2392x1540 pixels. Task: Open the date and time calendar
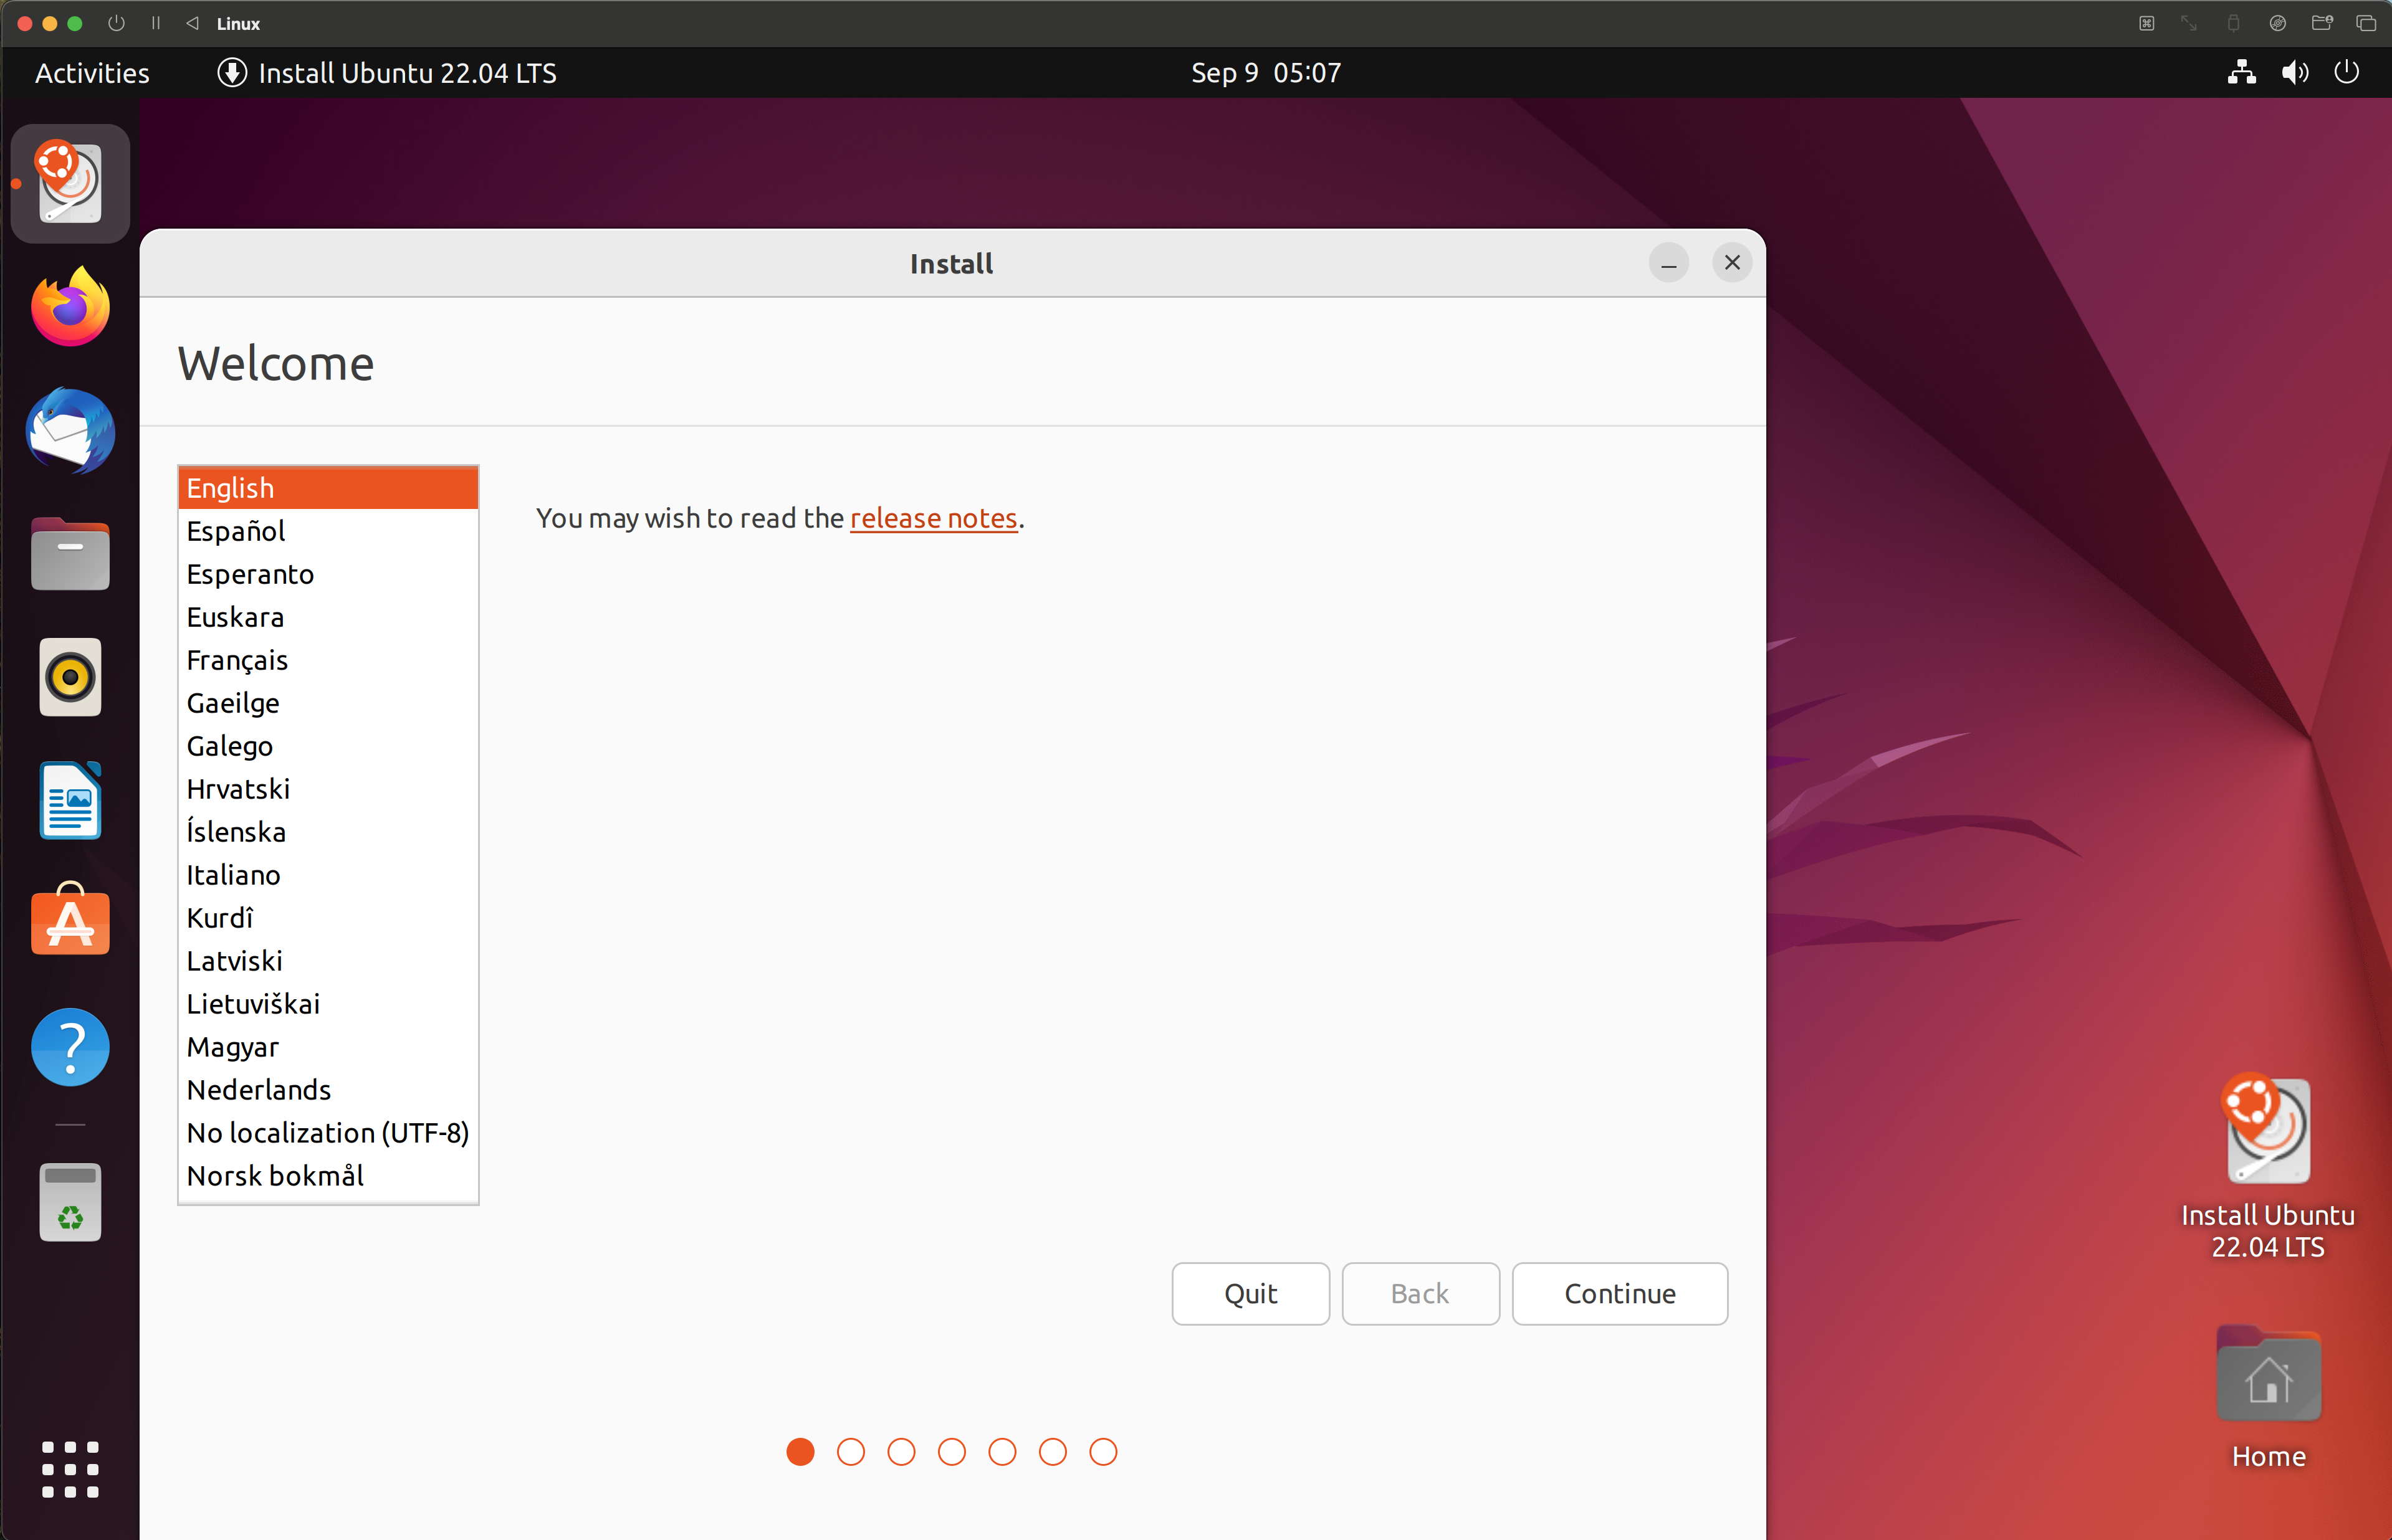[1265, 72]
